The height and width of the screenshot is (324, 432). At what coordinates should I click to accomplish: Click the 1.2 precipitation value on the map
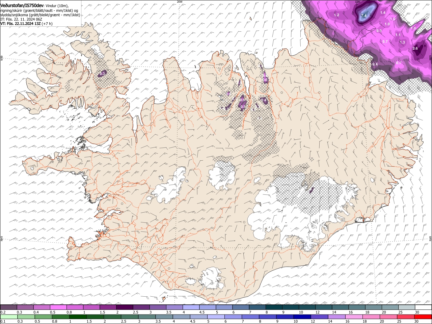click(x=336, y=15)
